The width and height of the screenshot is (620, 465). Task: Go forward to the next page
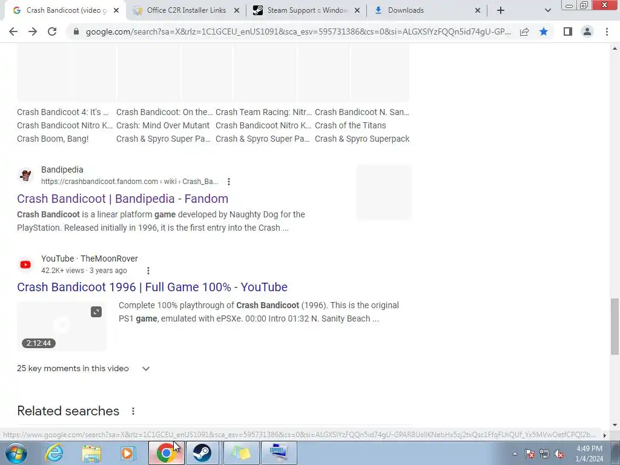coord(33,31)
